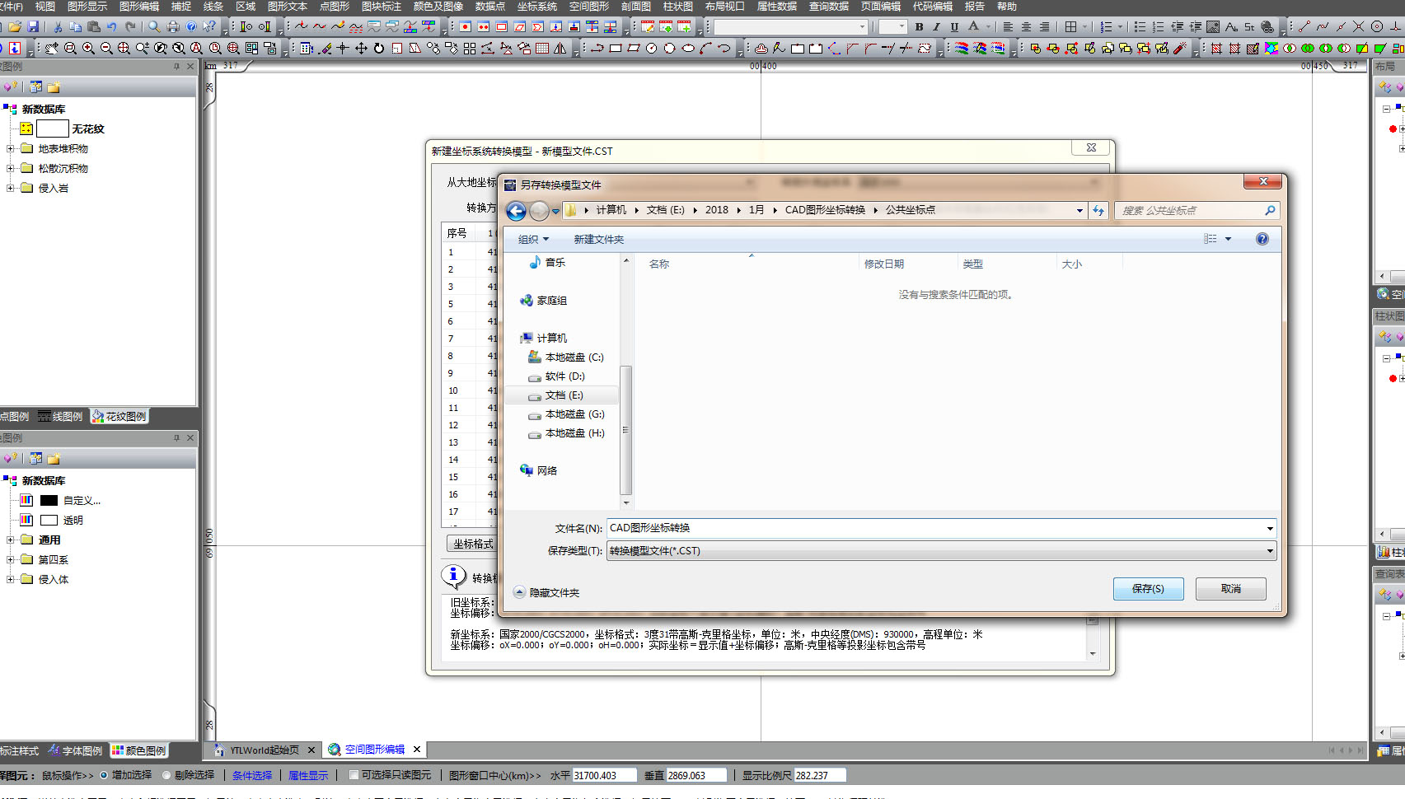Click the 保存(S) button

(1148, 589)
